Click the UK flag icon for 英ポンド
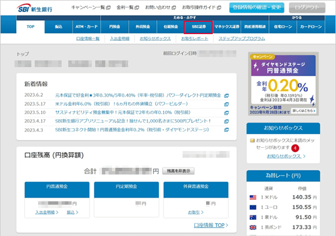This screenshot has width=336, height=236. tap(253, 227)
